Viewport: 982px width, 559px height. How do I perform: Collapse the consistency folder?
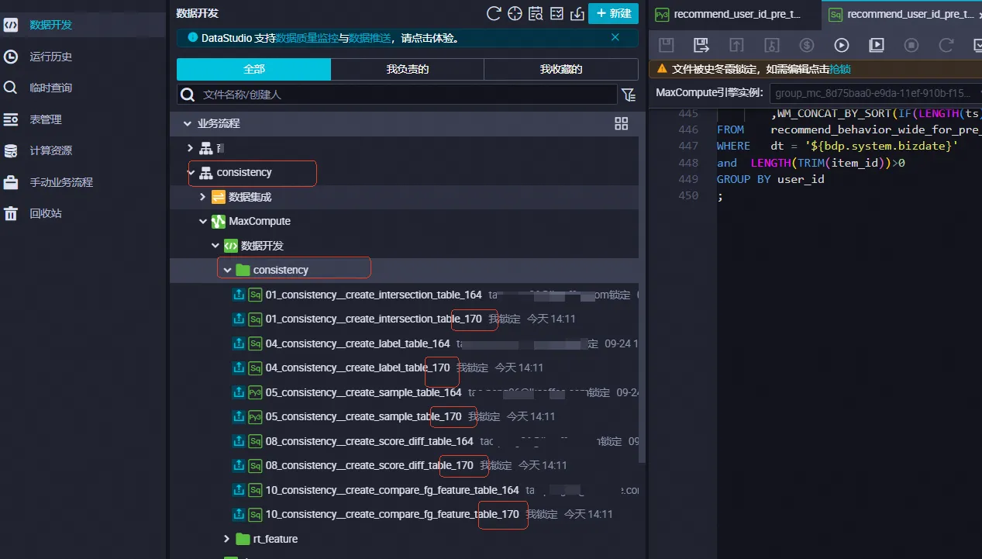point(227,270)
